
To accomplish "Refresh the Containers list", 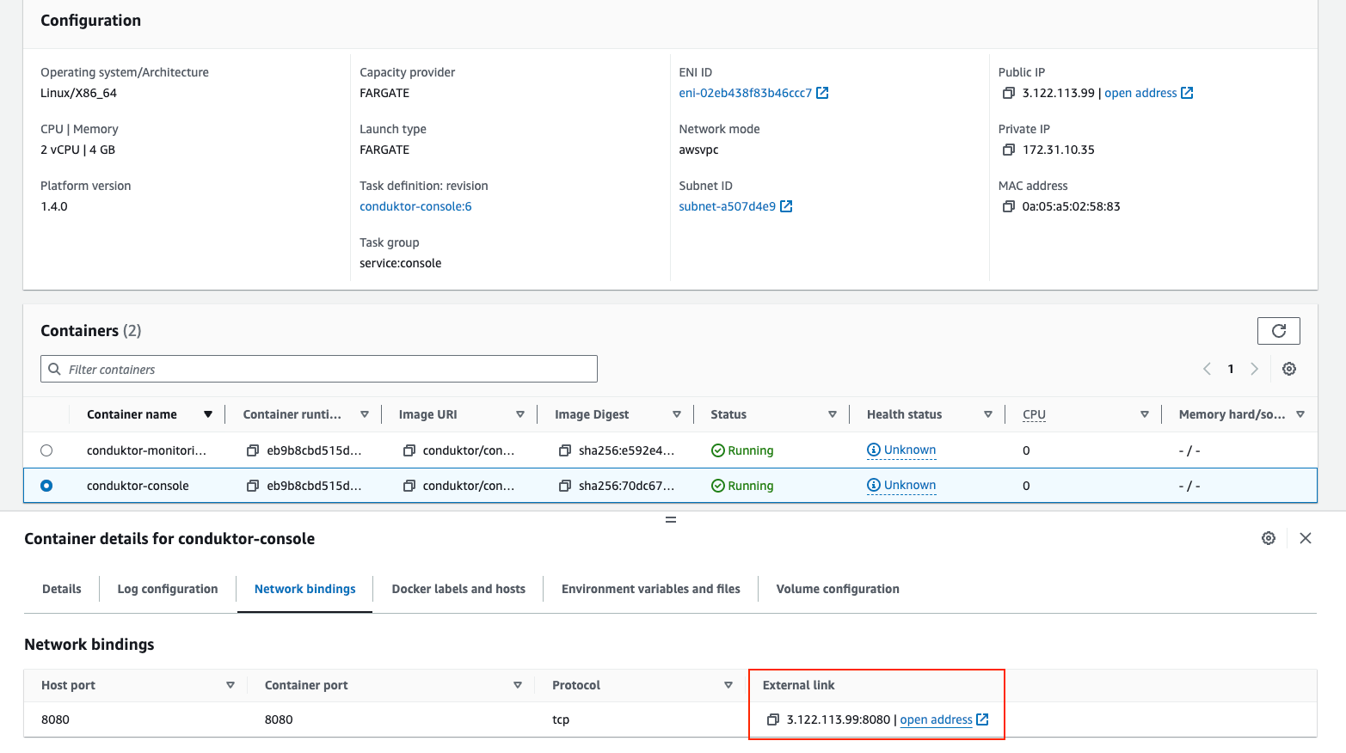I will point(1278,330).
